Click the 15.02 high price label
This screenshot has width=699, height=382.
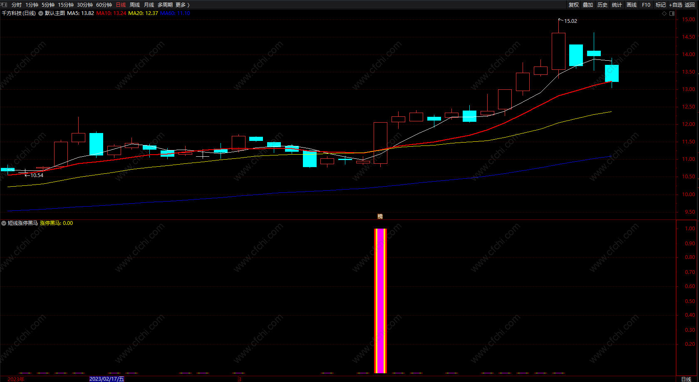pyautogui.click(x=570, y=21)
